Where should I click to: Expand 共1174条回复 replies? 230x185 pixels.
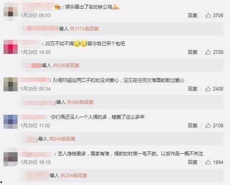(84, 29)
